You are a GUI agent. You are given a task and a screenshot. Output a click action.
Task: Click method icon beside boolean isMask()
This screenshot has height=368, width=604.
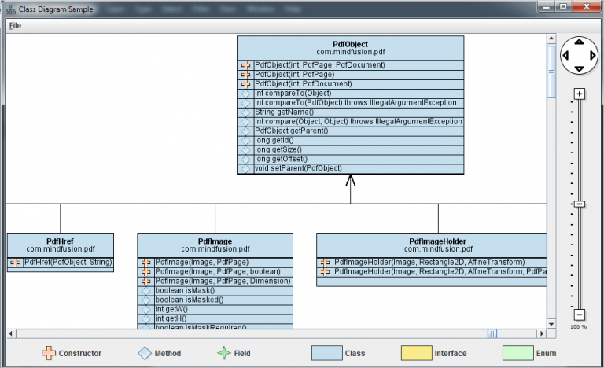146,290
